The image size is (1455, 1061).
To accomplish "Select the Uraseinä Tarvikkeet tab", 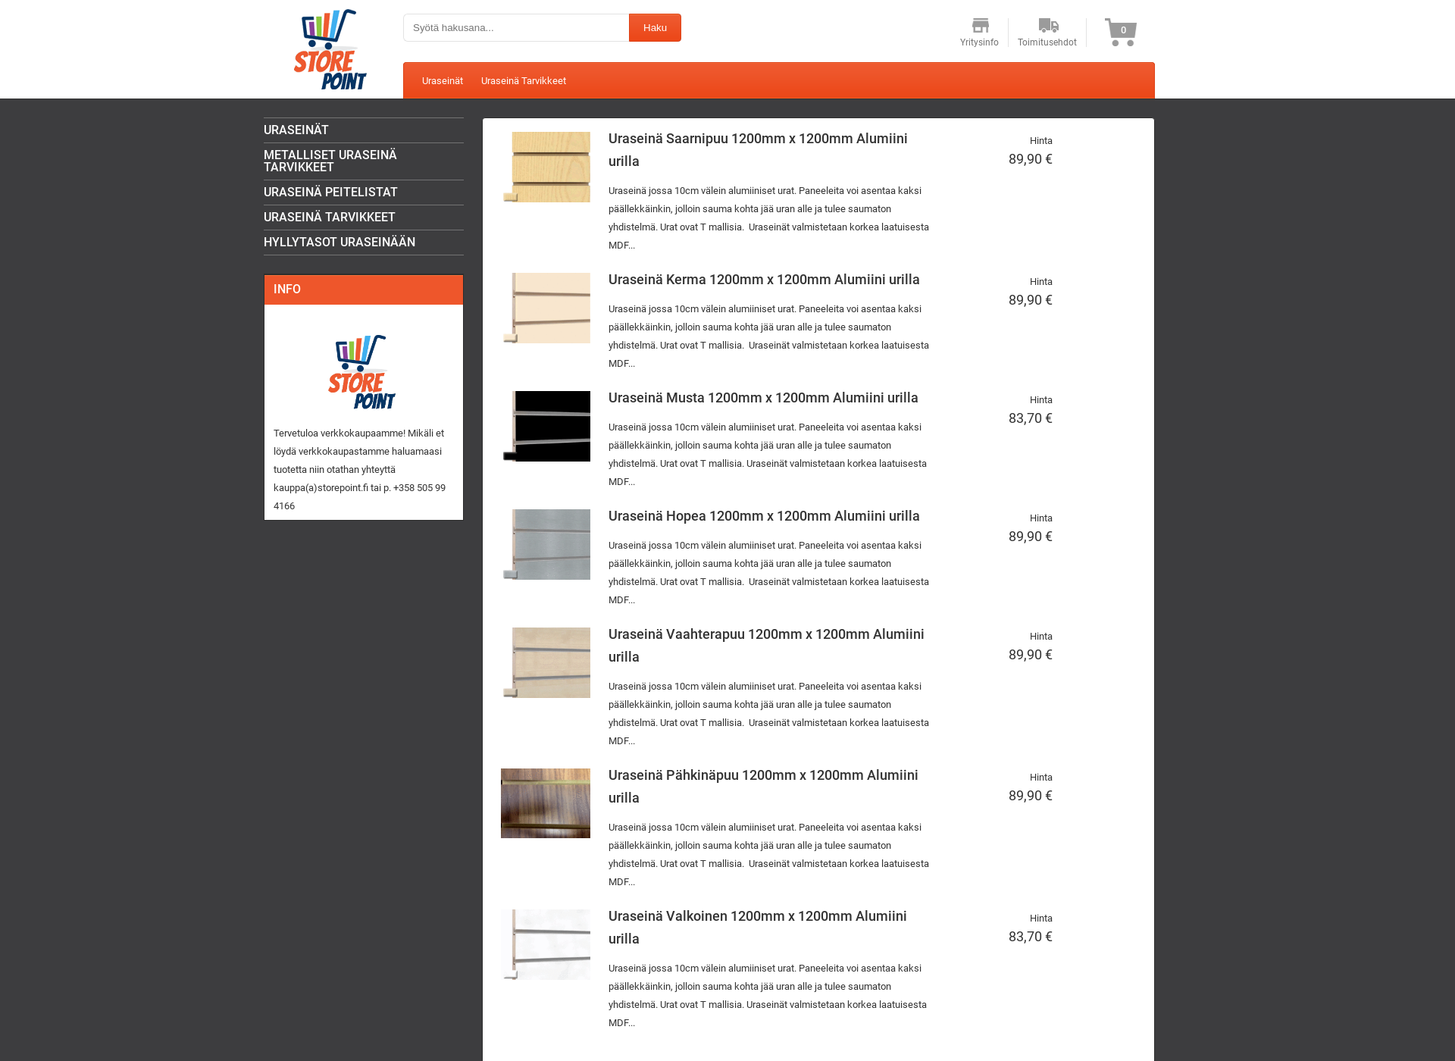I will click(523, 80).
